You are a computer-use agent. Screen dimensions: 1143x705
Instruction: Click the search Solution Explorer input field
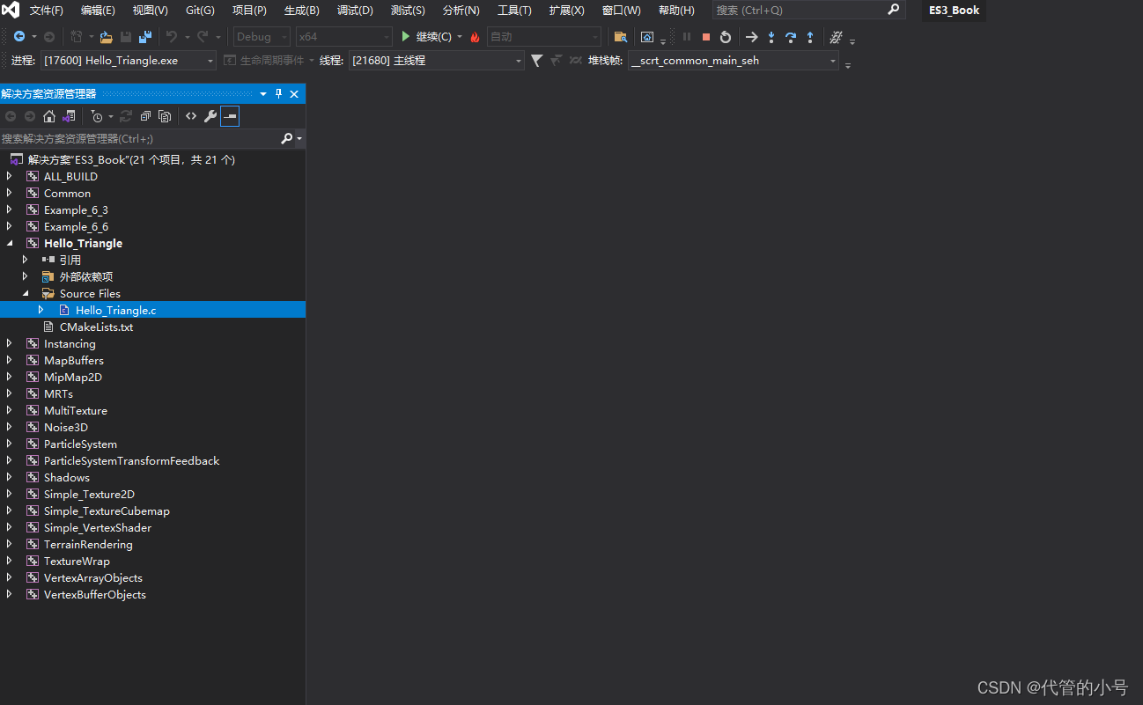click(x=141, y=138)
